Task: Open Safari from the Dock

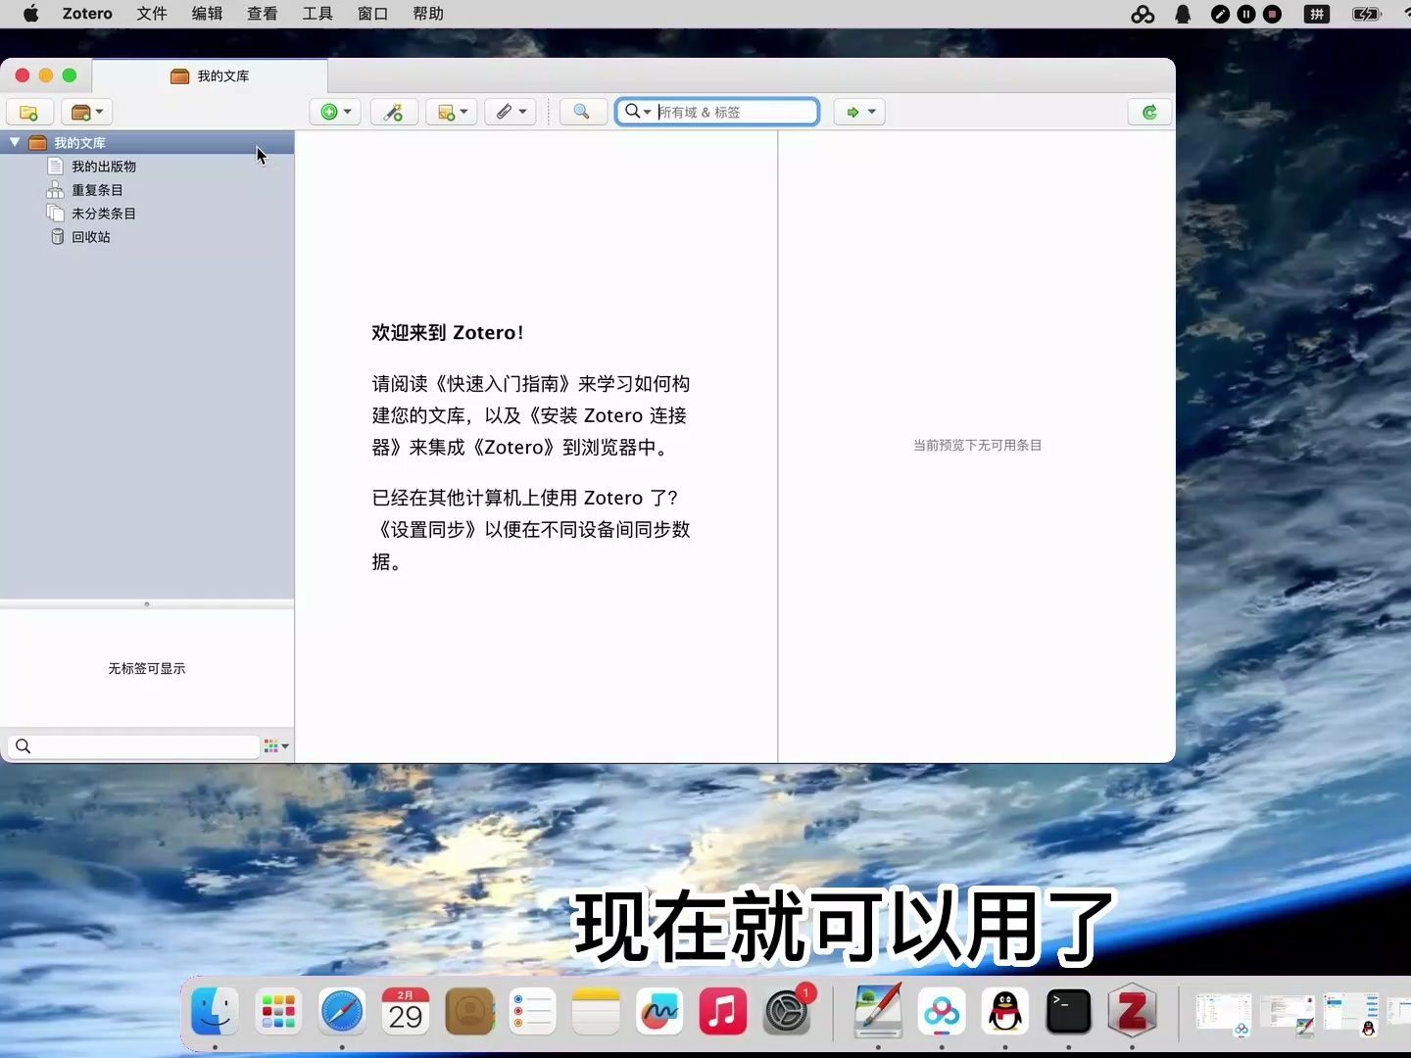Action: tap(342, 1011)
